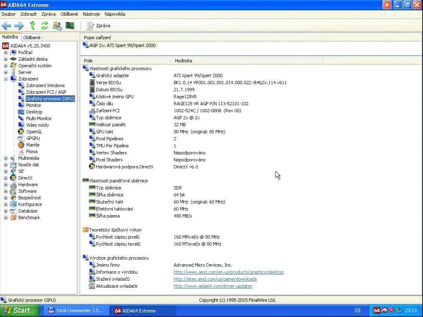The height and width of the screenshot is (317, 423).
Task: Go back with the left arrow icon
Action: pos(7,26)
